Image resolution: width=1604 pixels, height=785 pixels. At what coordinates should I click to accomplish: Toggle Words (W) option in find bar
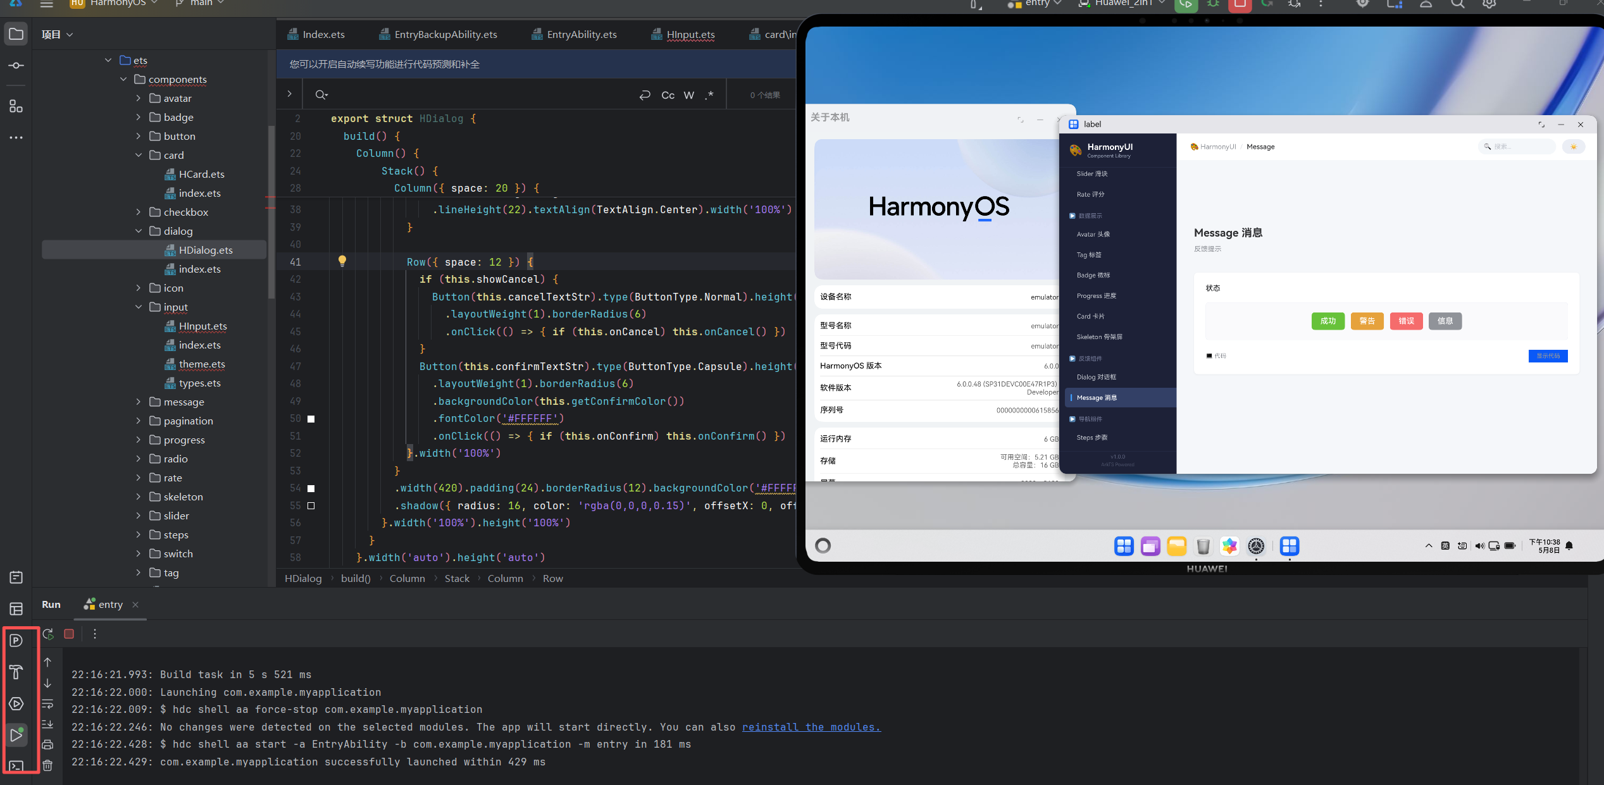(689, 95)
